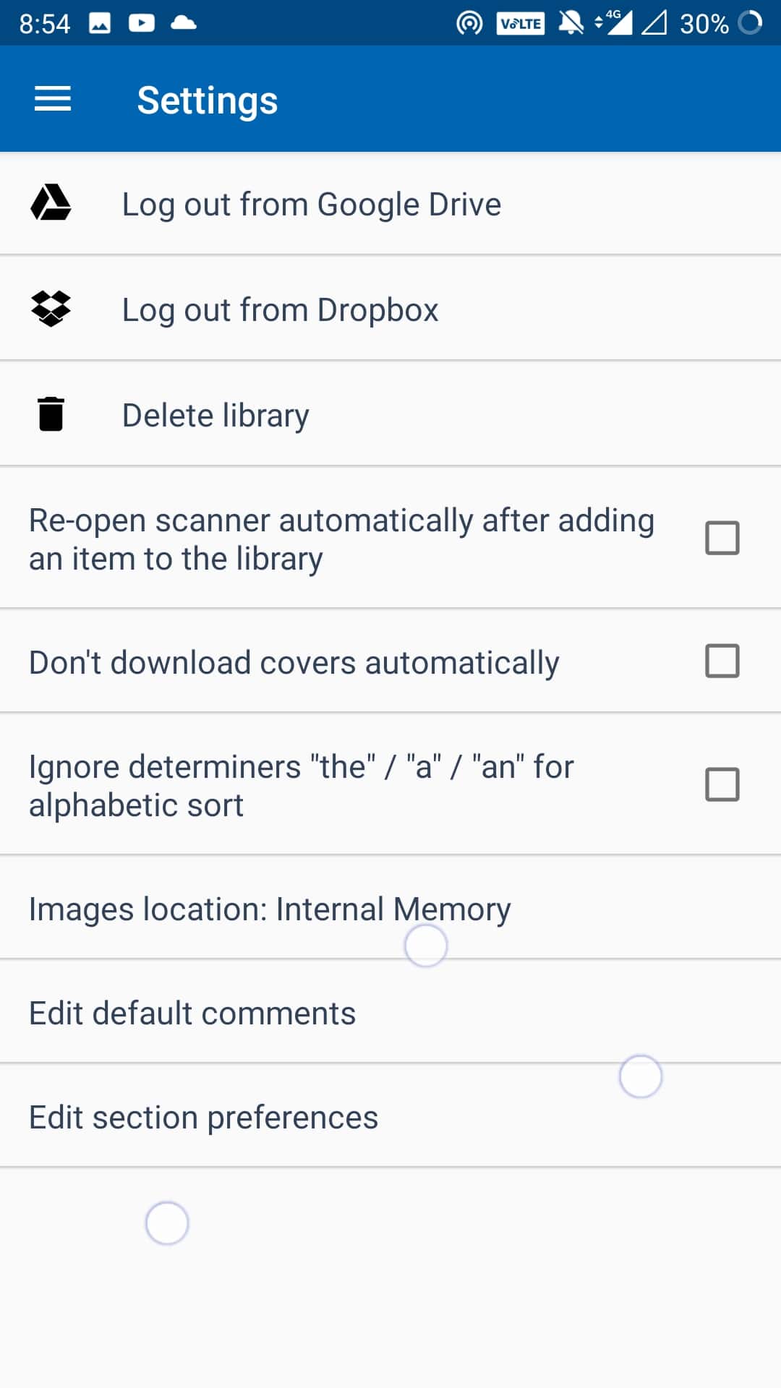Open Edit default comments
Image resolution: width=781 pixels, height=1388 pixels.
(x=192, y=1013)
